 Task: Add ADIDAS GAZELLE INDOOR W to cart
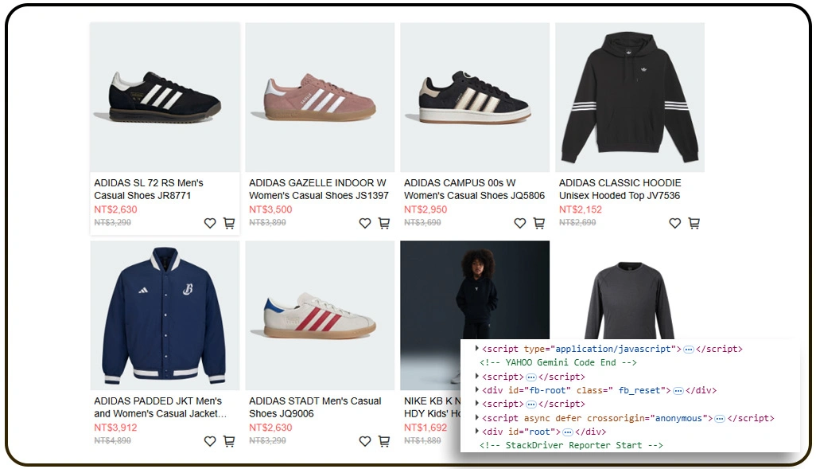pos(384,224)
